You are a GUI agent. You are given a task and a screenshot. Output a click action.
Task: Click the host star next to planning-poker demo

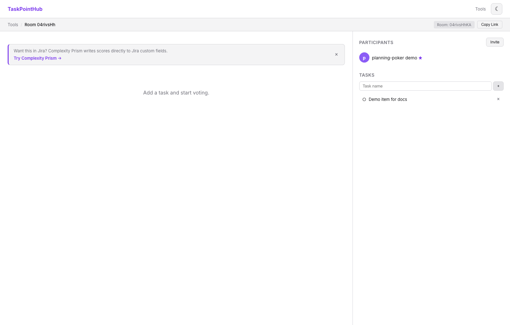pyautogui.click(x=420, y=58)
